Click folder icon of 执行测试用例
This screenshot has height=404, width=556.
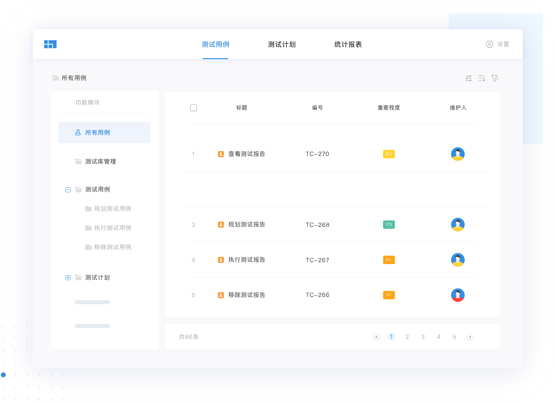[x=88, y=228]
